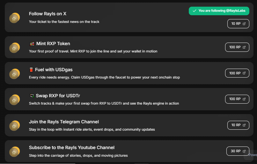Click coin icon beside Swap RXP for USDTr
This screenshot has width=257, height=164.
pos(14,100)
